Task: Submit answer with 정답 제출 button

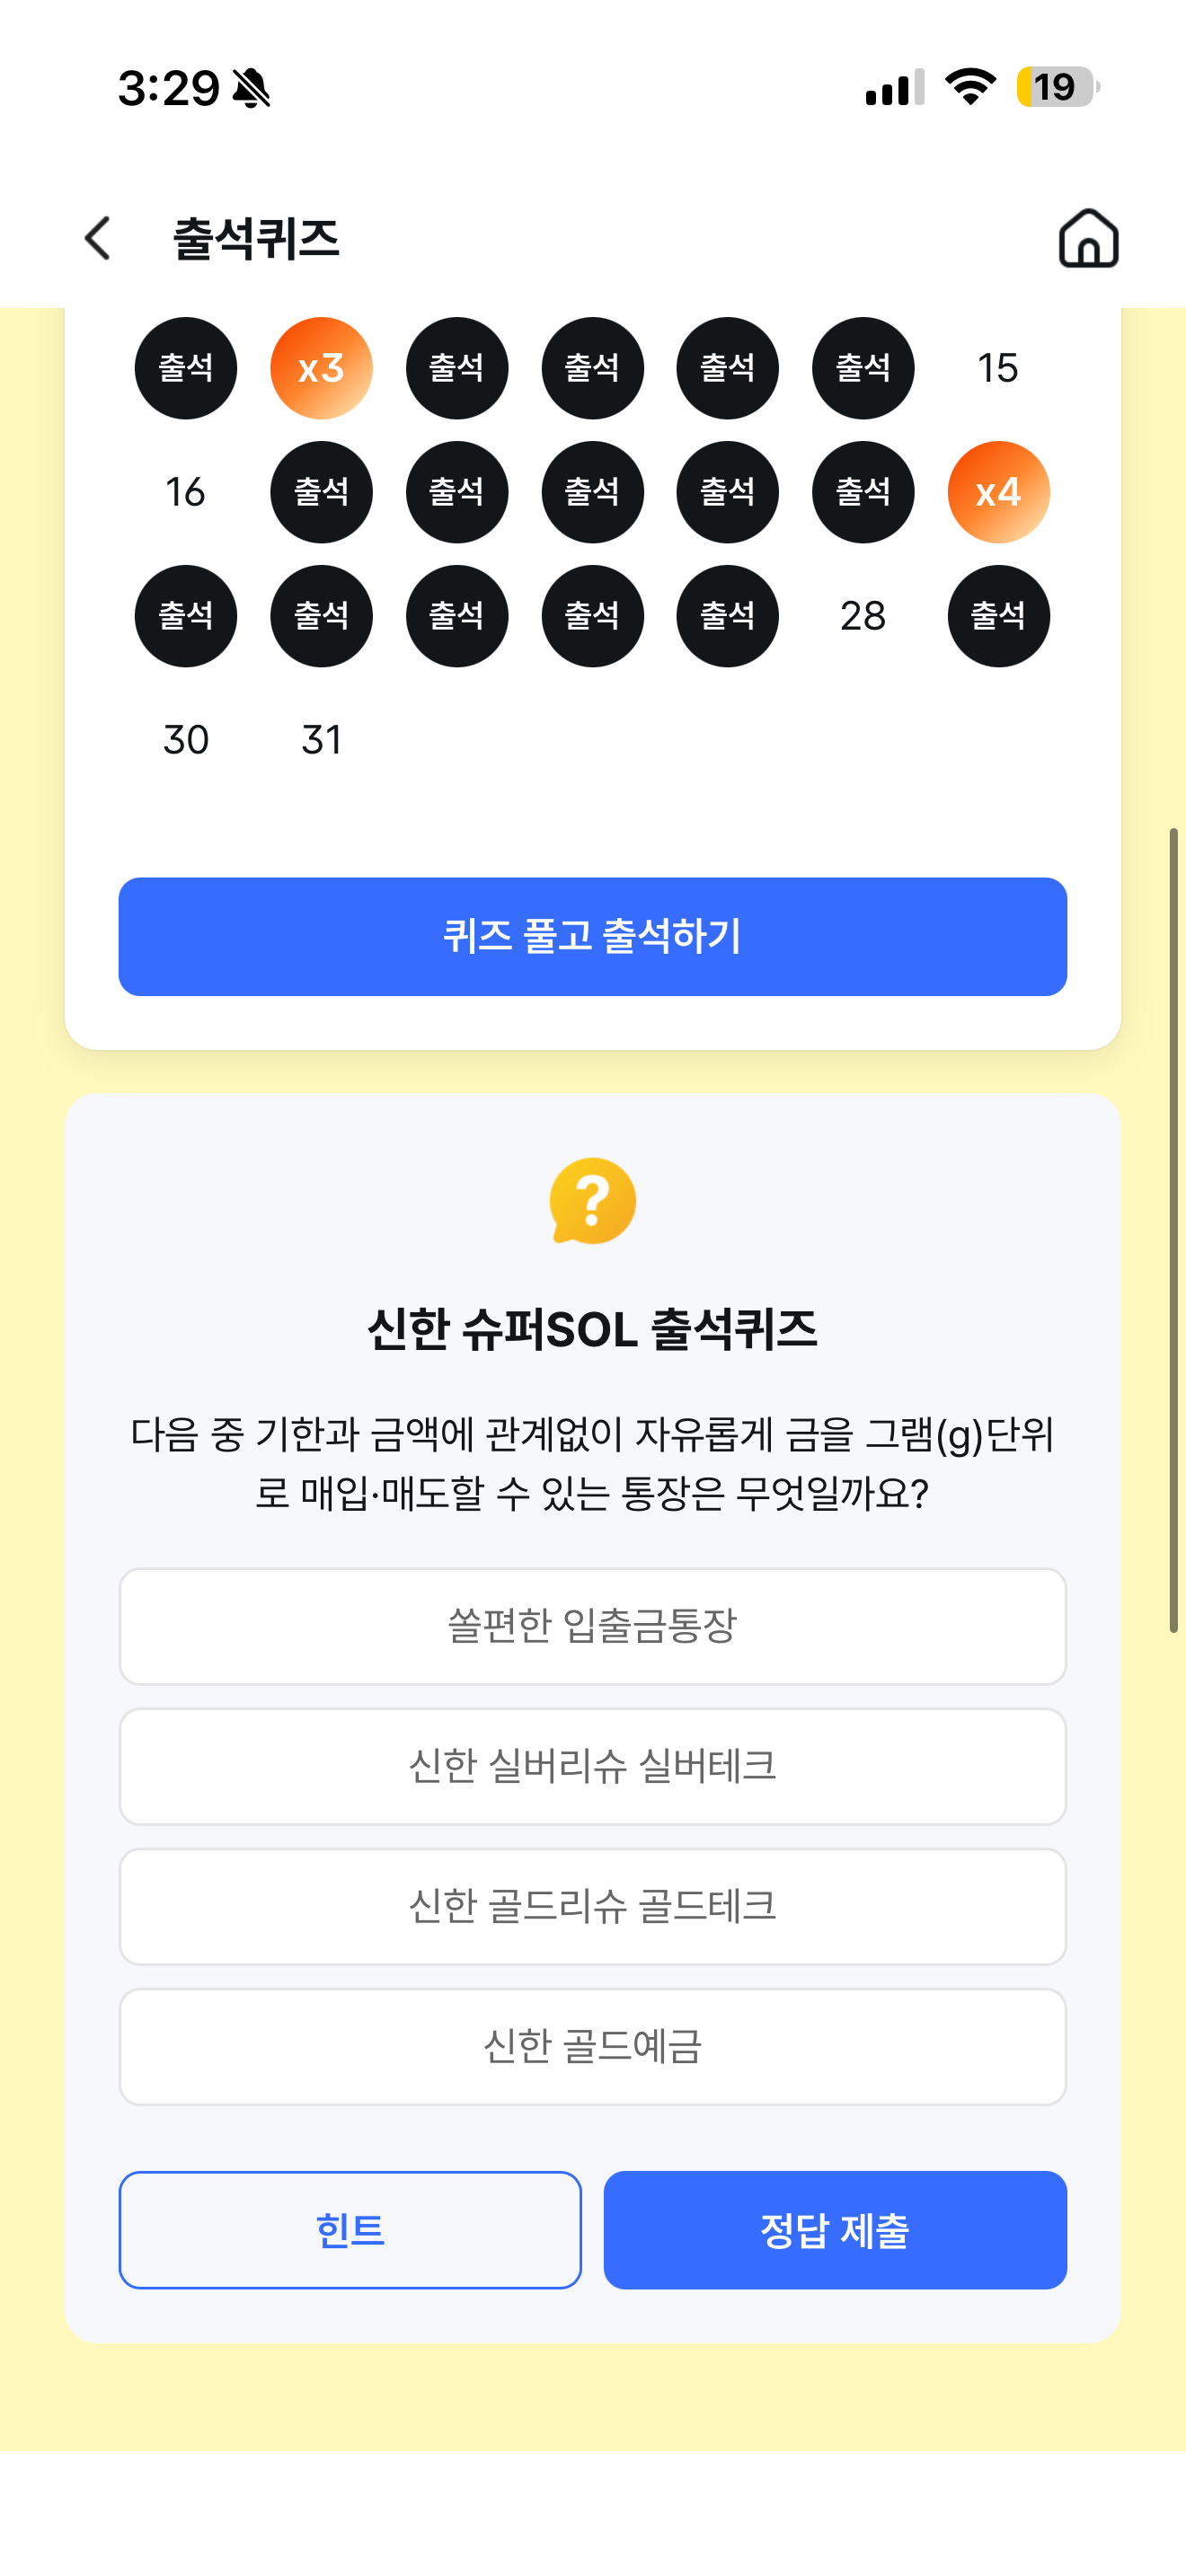Action: coord(835,2229)
